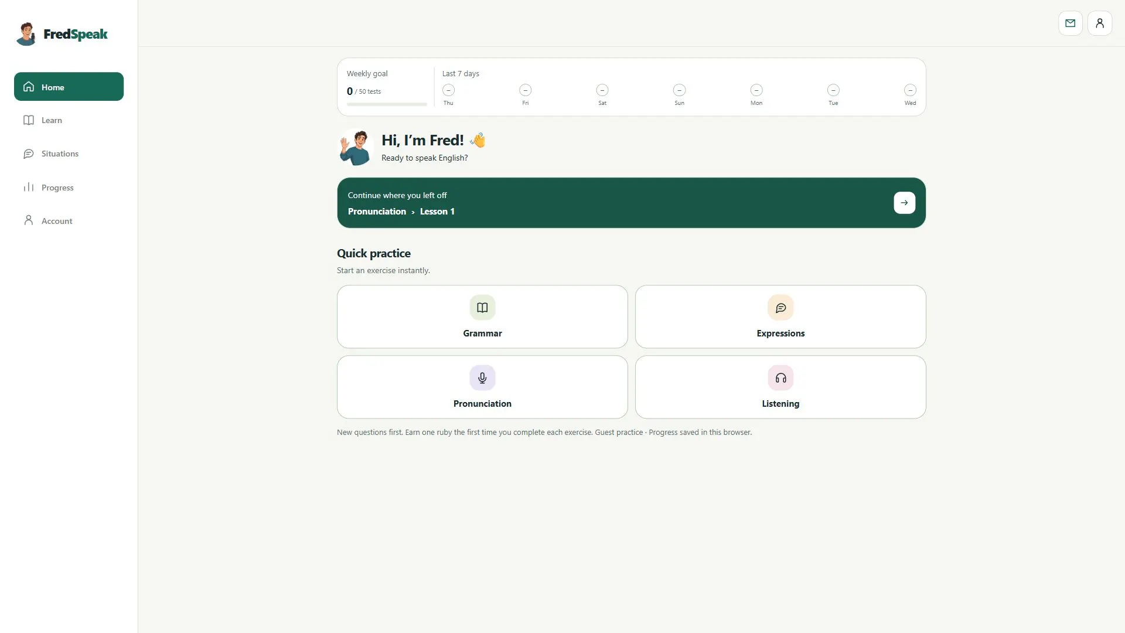Screen dimensions: 1125x633
Task: Click the FredSpeak logo avatar
Action: point(26,34)
